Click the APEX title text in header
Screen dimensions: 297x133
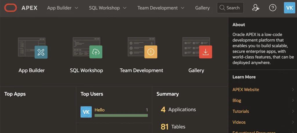(x=30, y=8)
